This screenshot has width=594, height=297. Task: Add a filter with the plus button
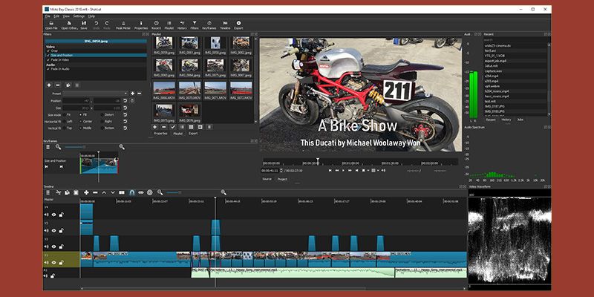pyautogui.click(x=50, y=85)
